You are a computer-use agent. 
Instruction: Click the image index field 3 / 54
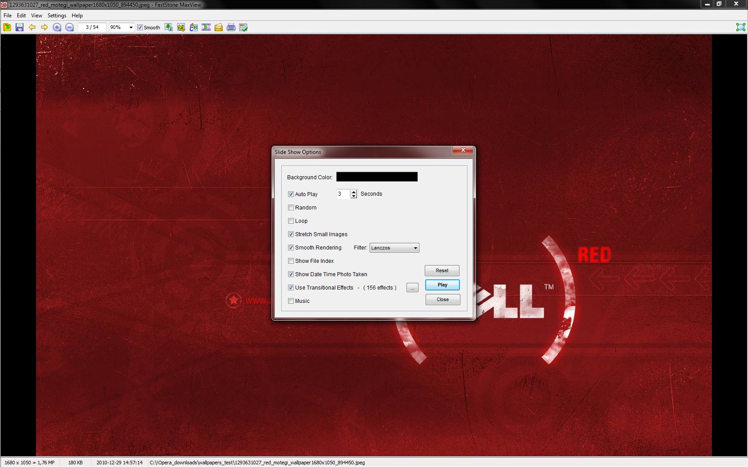click(x=92, y=27)
